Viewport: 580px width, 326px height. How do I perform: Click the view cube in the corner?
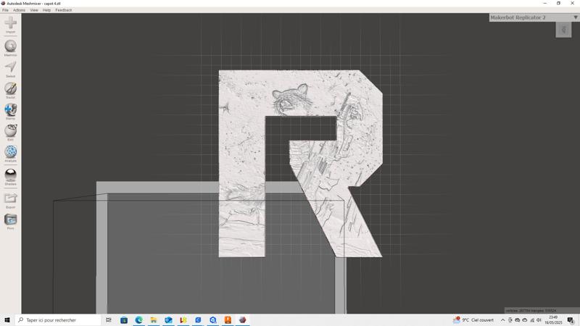coord(563,30)
